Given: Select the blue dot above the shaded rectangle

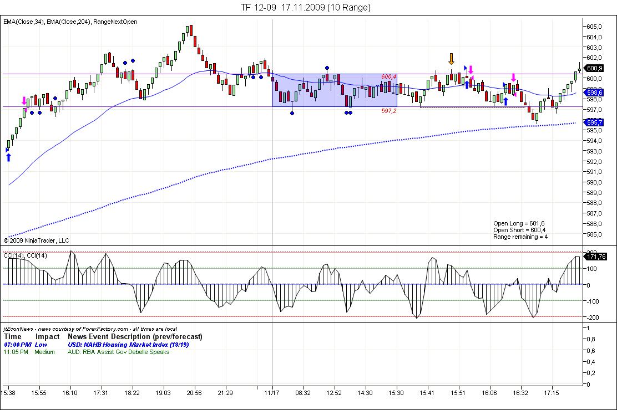Looking at the screenshot, I should point(327,68).
